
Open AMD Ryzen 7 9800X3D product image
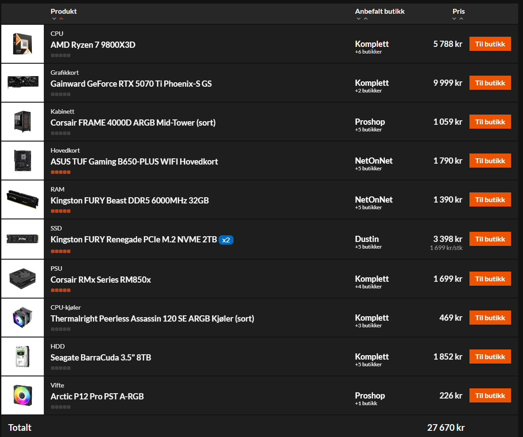coord(23,44)
